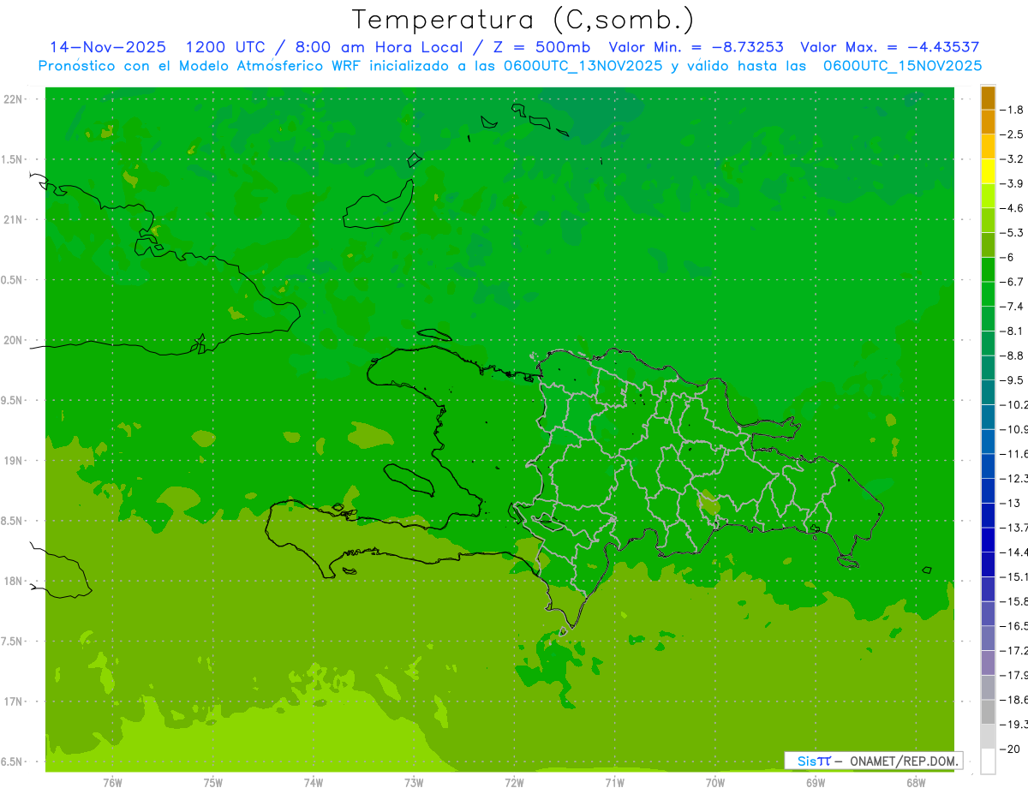
Task: Click the "-9.5" colorbar label
Action: click(x=1013, y=380)
